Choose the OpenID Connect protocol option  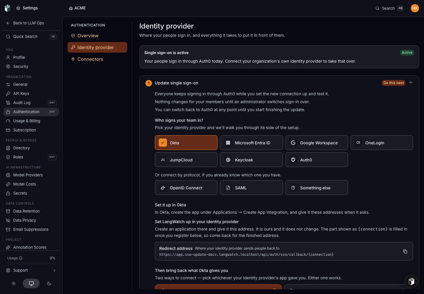(186, 188)
